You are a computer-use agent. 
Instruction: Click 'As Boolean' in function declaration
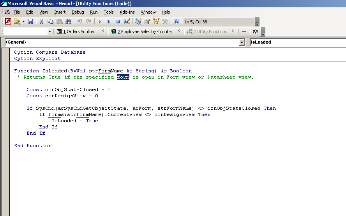point(176,71)
